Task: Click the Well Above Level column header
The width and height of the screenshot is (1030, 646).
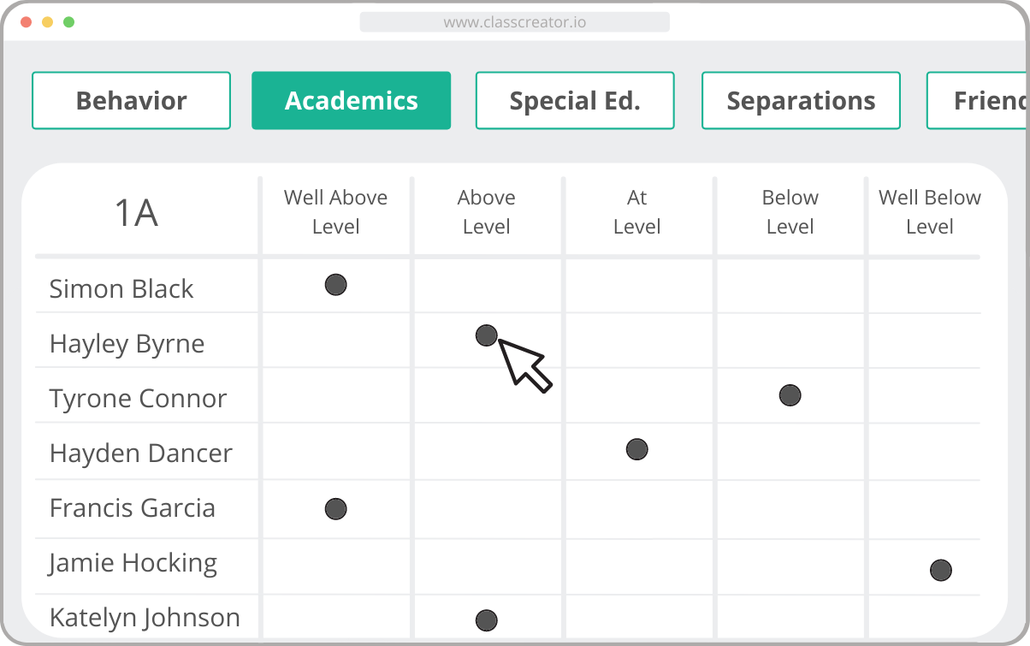Action: (335, 212)
